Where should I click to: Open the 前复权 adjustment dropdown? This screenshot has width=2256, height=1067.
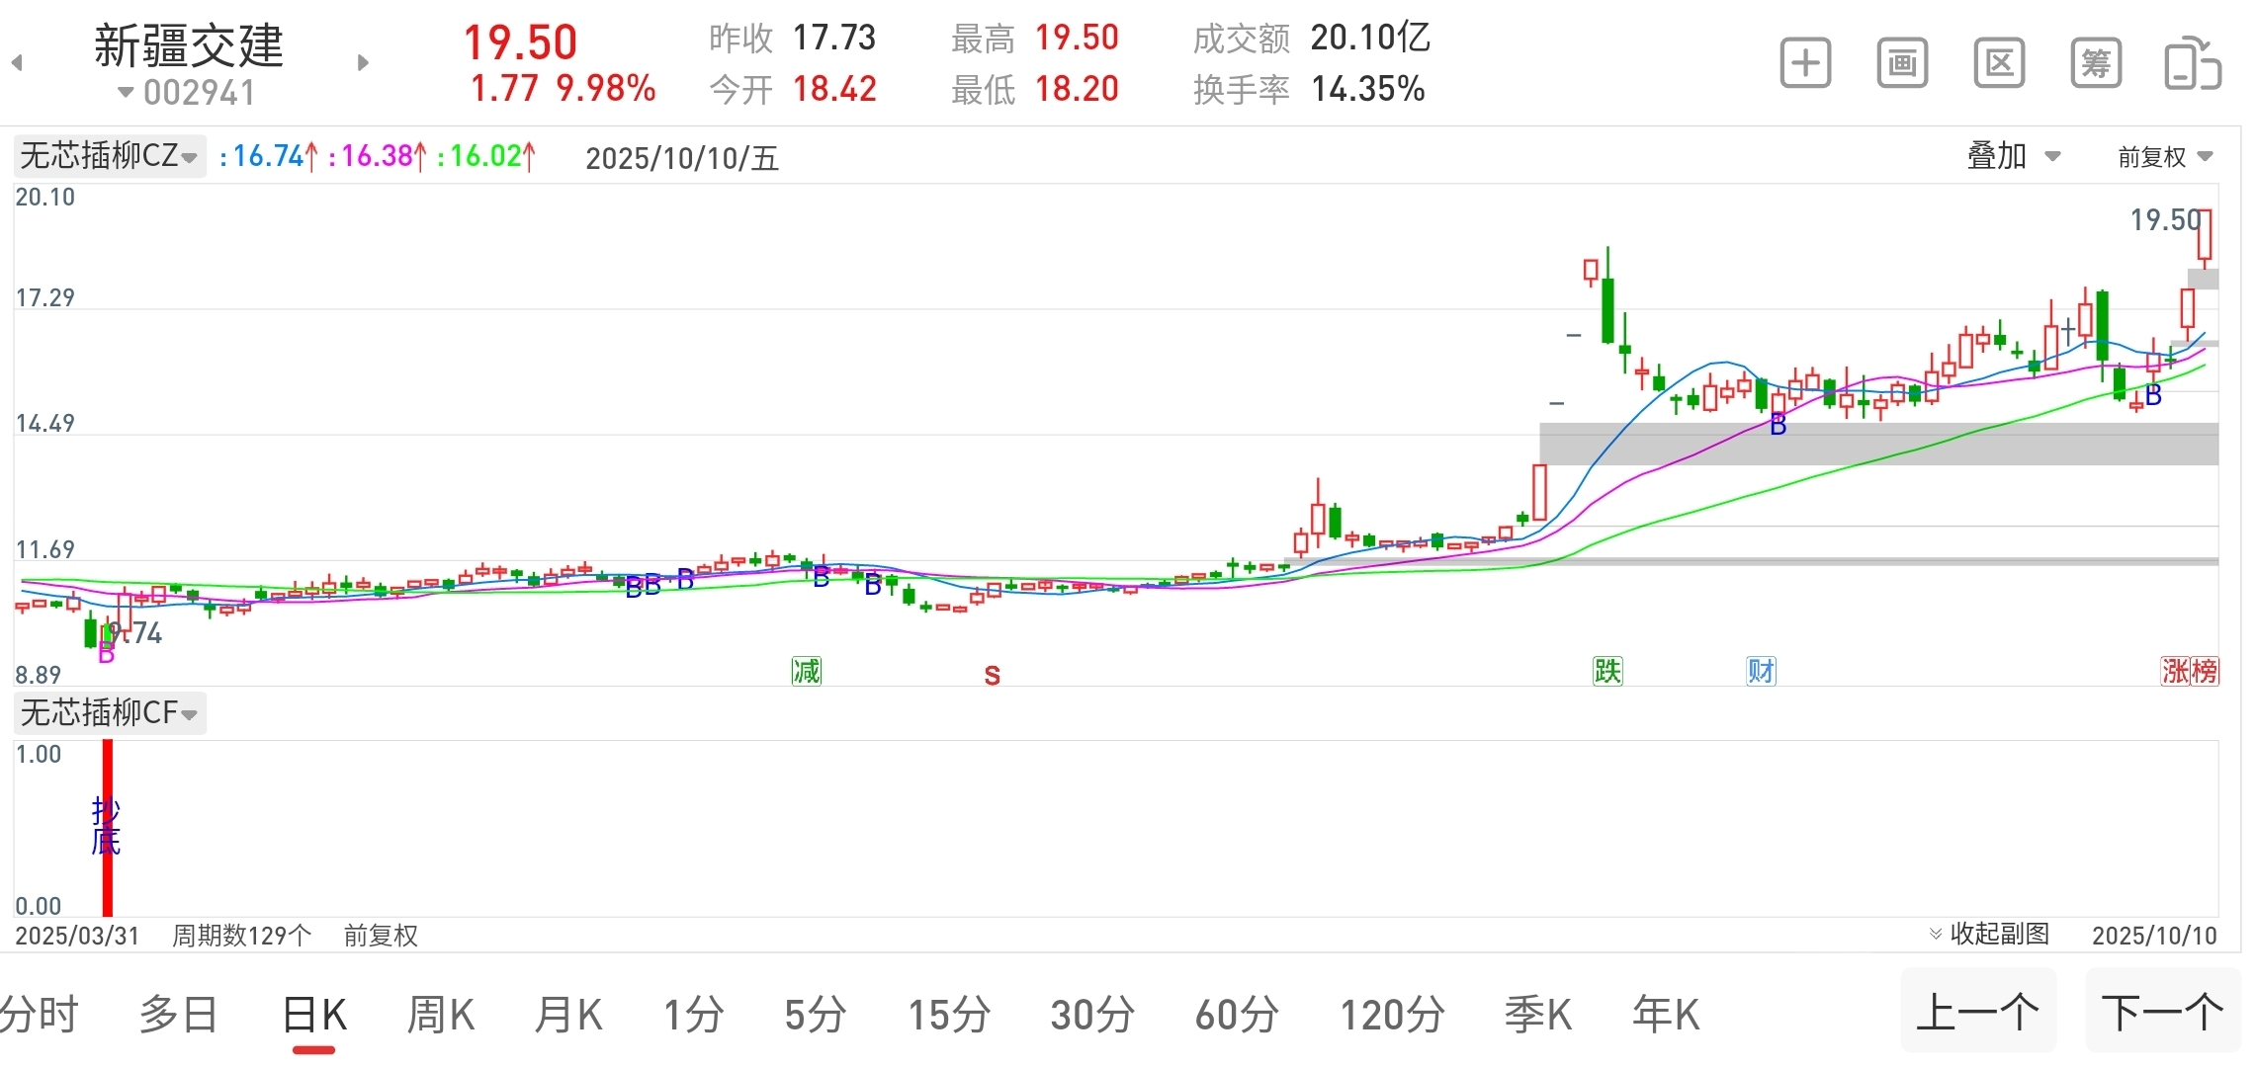(2164, 157)
